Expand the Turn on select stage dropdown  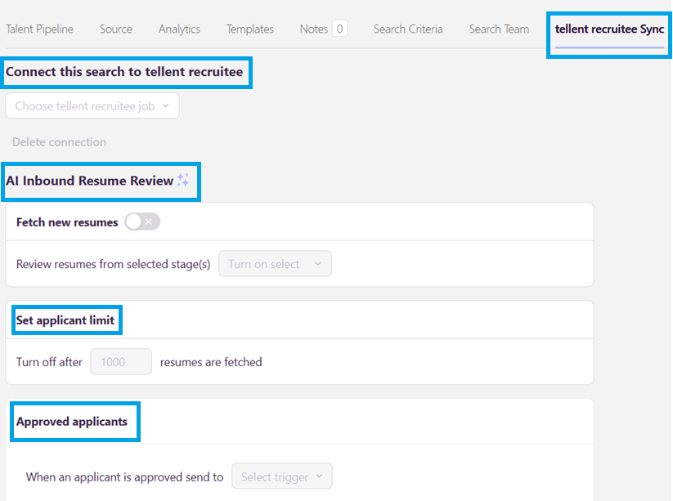pyautogui.click(x=275, y=264)
